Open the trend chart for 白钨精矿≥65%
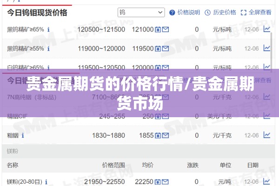Screen dimensions: 279x186 267,67
